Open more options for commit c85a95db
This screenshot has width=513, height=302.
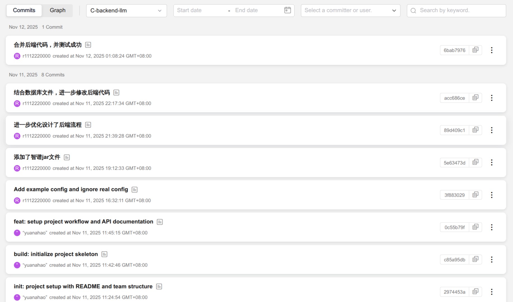pyautogui.click(x=492, y=259)
